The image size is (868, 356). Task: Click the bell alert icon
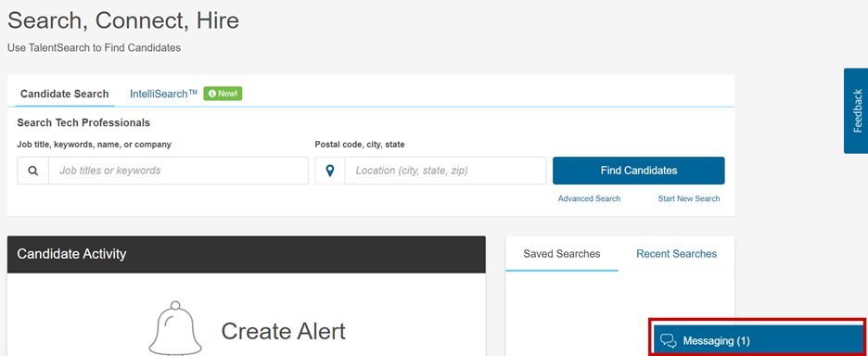[175, 328]
